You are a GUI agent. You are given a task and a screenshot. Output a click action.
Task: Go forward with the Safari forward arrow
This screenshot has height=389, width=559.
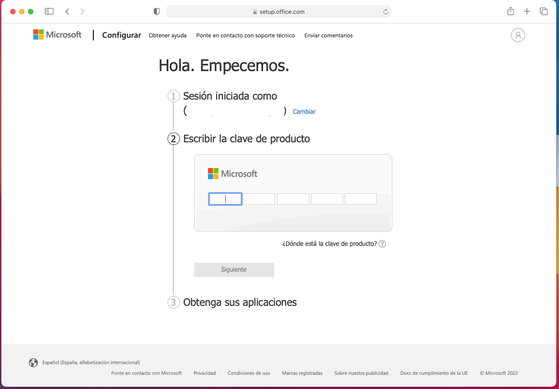82,12
